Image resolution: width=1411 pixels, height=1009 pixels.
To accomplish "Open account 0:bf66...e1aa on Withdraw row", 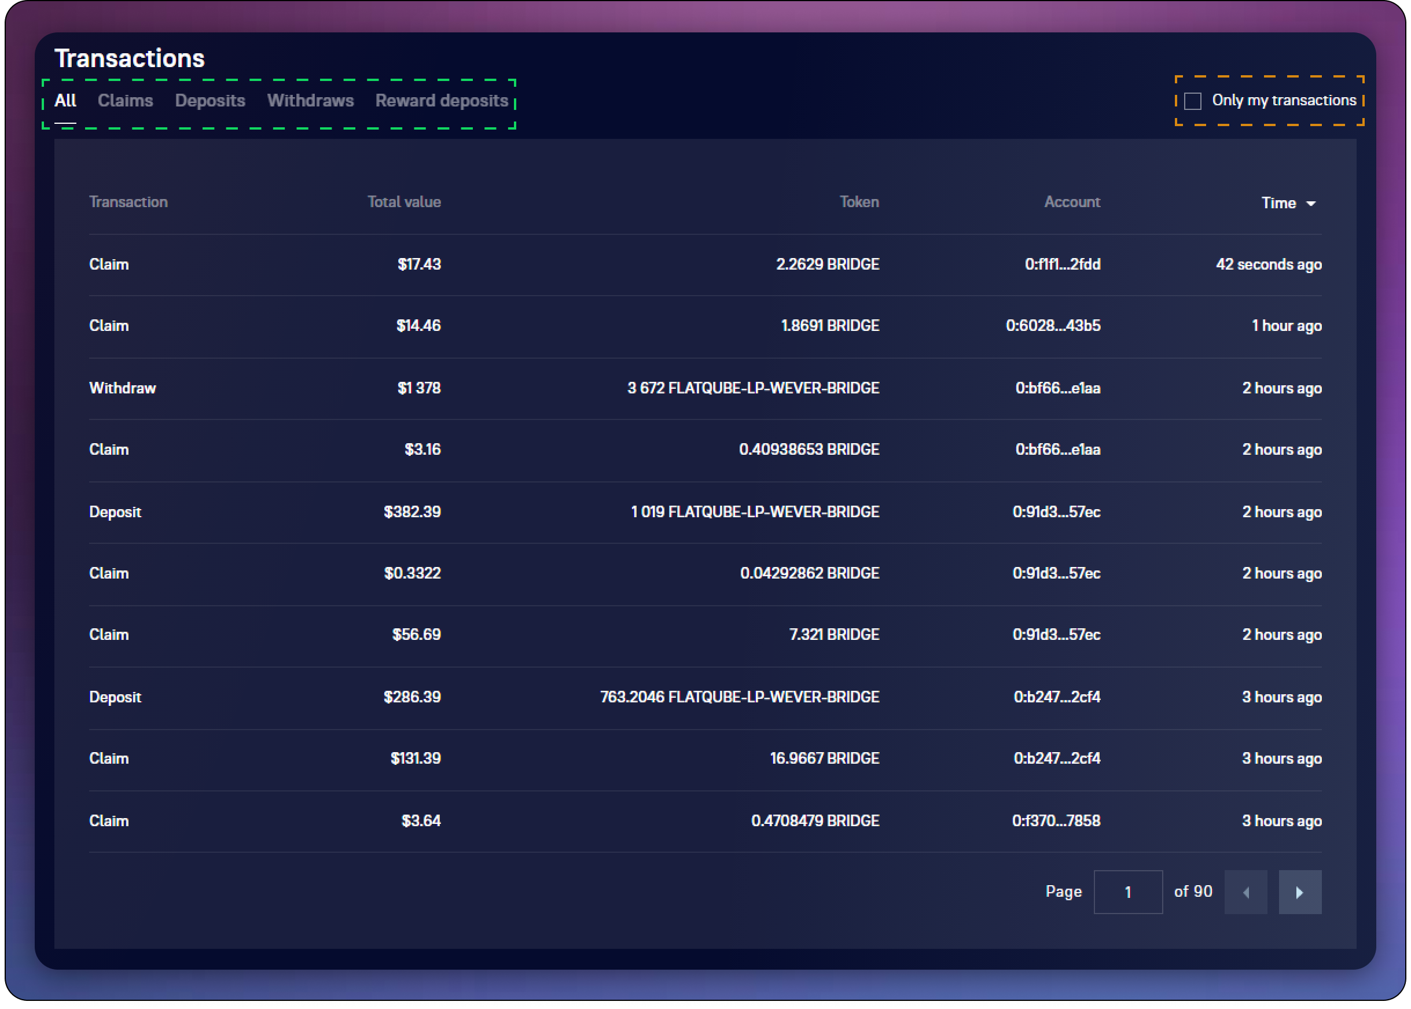I will pyautogui.click(x=1057, y=388).
